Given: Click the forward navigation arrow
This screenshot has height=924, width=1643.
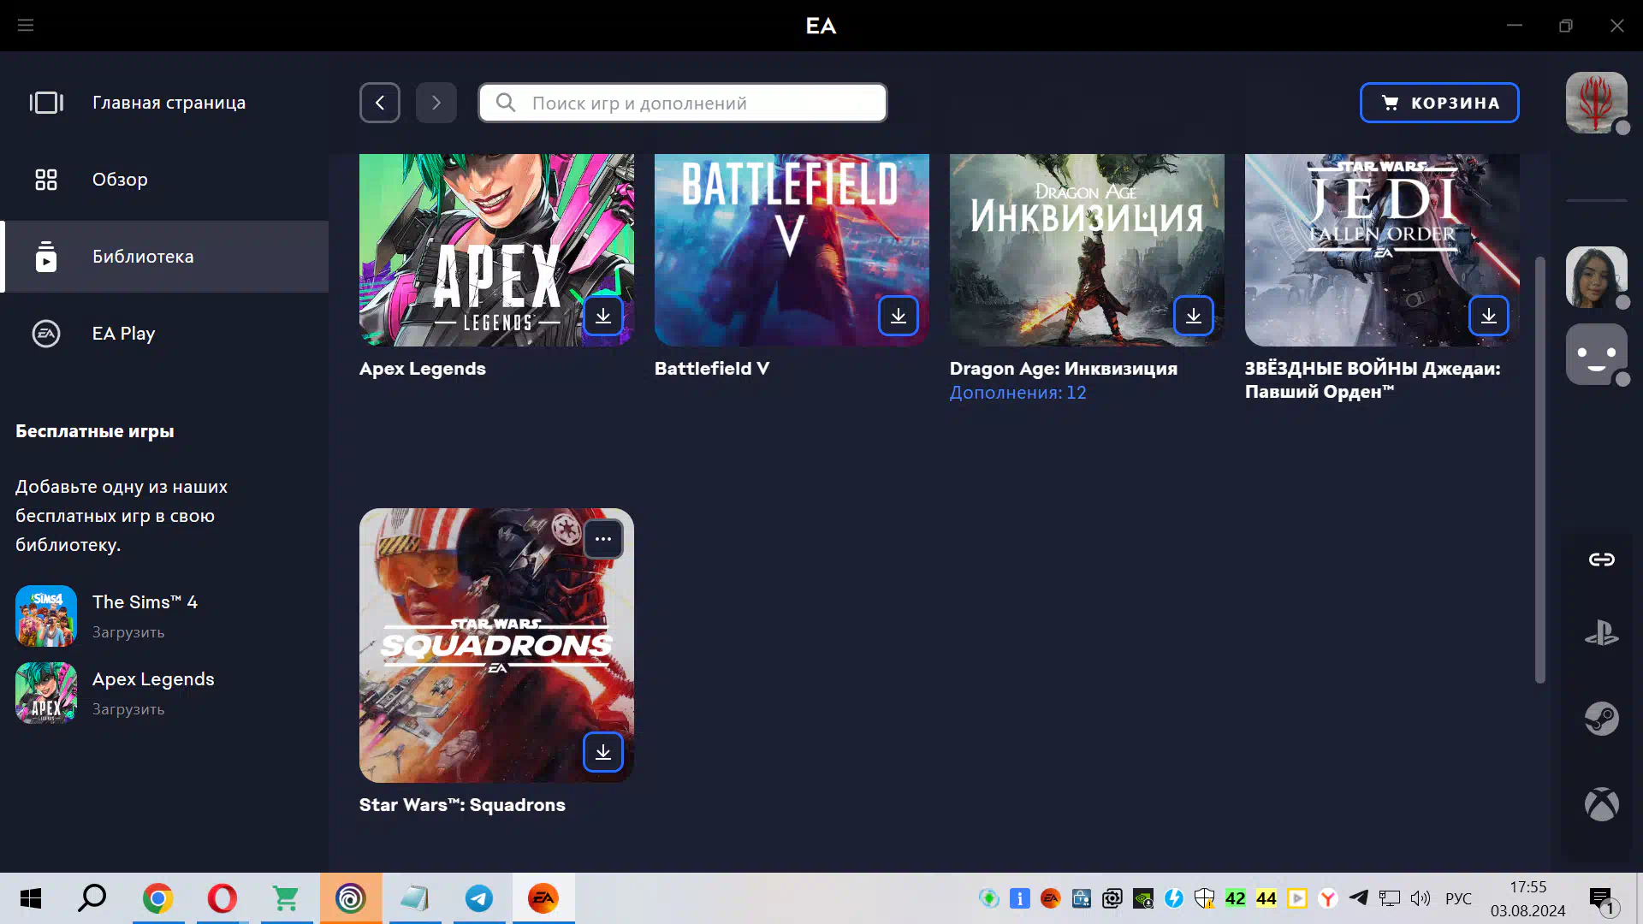Looking at the screenshot, I should coord(436,103).
